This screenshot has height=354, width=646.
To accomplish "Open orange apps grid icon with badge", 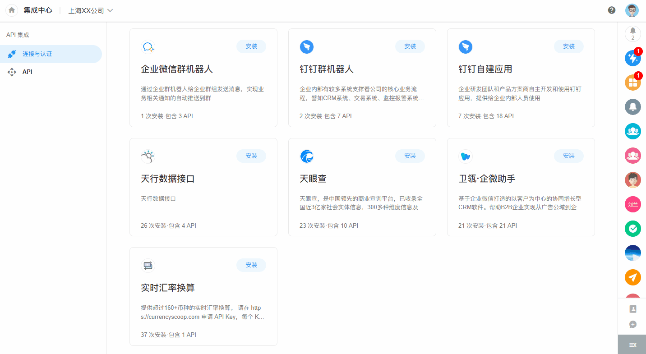I will click(x=633, y=83).
